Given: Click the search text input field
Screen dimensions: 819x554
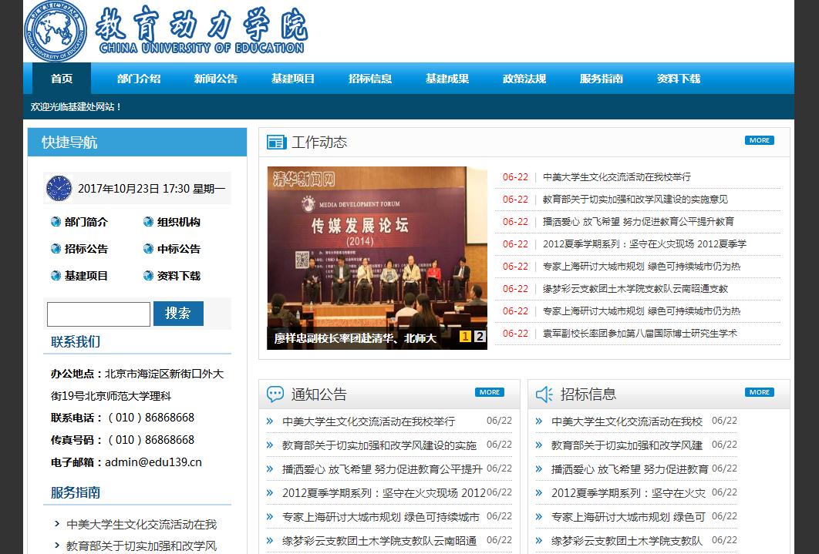Looking at the screenshot, I should pos(99,314).
